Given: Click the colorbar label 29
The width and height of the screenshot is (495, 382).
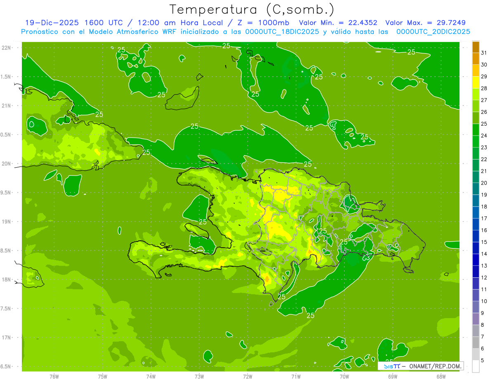Looking at the screenshot, I should point(484,77).
